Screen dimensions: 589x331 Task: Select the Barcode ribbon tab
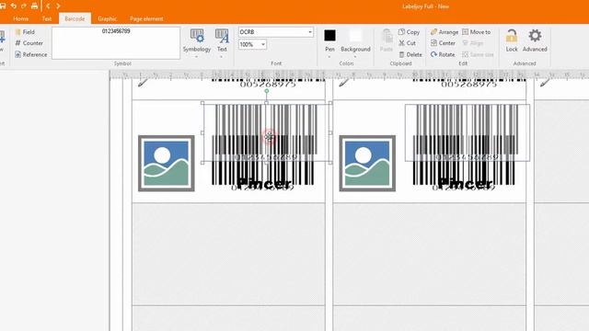point(75,18)
